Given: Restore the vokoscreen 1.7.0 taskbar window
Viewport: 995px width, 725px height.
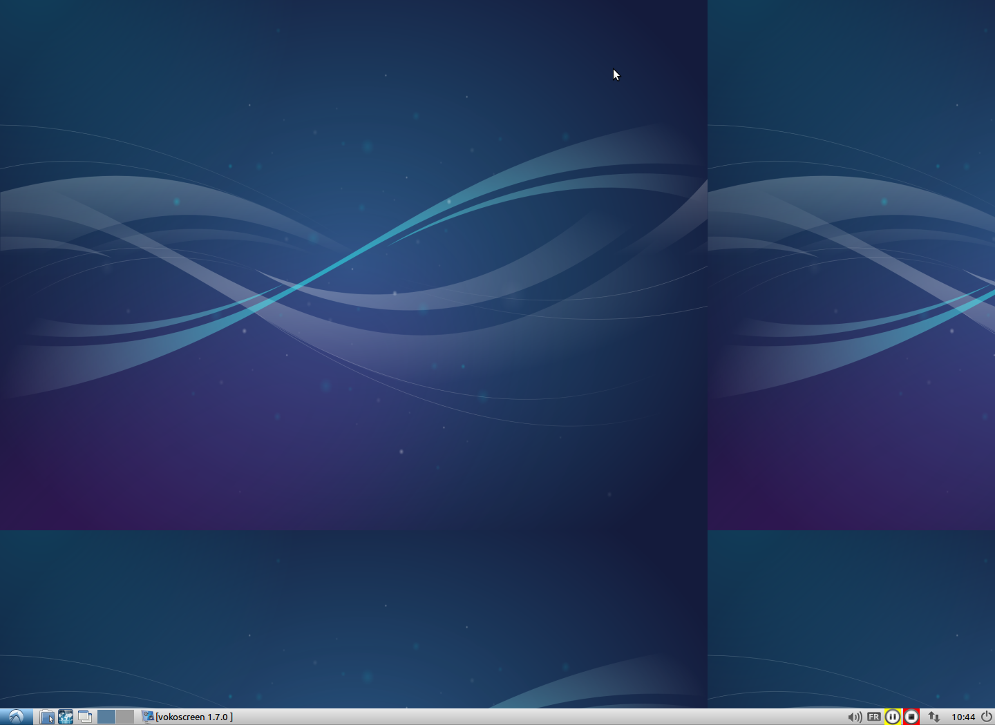Looking at the screenshot, I should [x=188, y=717].
